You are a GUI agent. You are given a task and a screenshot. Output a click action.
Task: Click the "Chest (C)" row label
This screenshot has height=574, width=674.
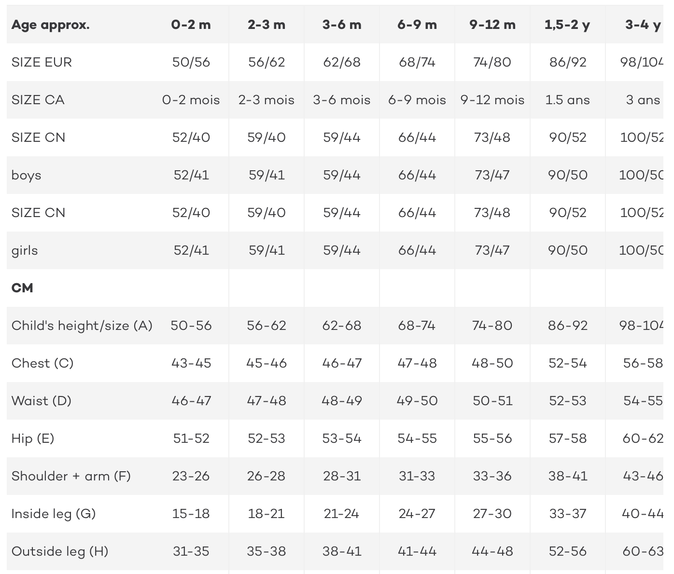click(x=42, y=363)
